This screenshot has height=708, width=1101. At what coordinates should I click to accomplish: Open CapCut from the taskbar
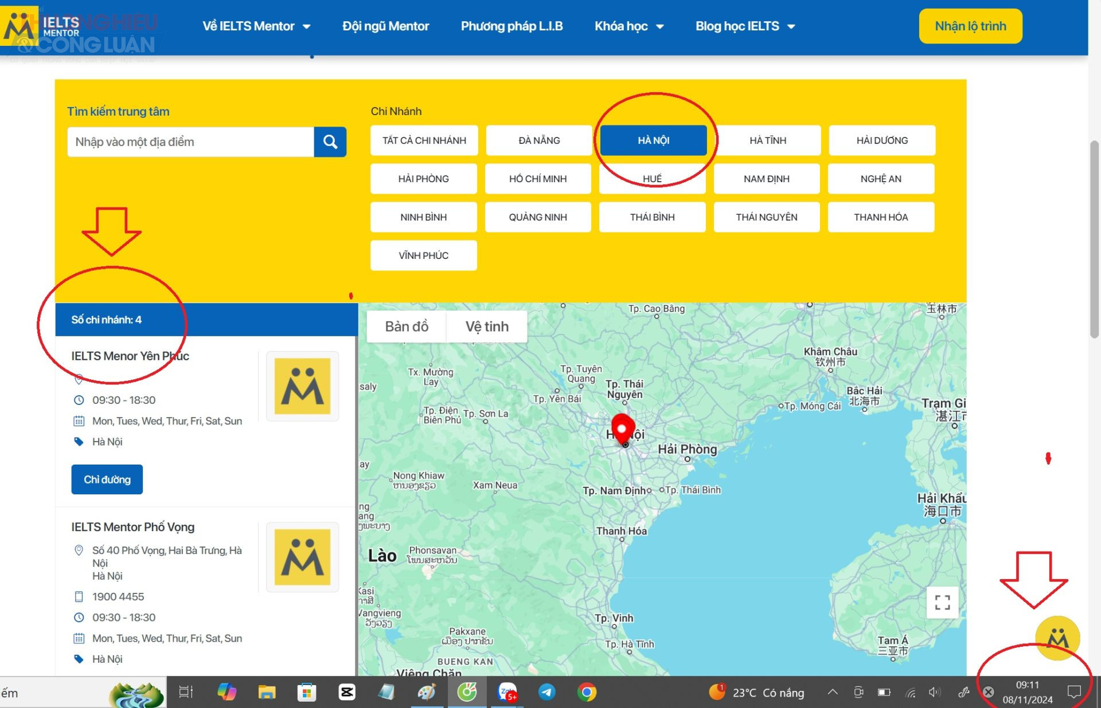tap(347, 692)
